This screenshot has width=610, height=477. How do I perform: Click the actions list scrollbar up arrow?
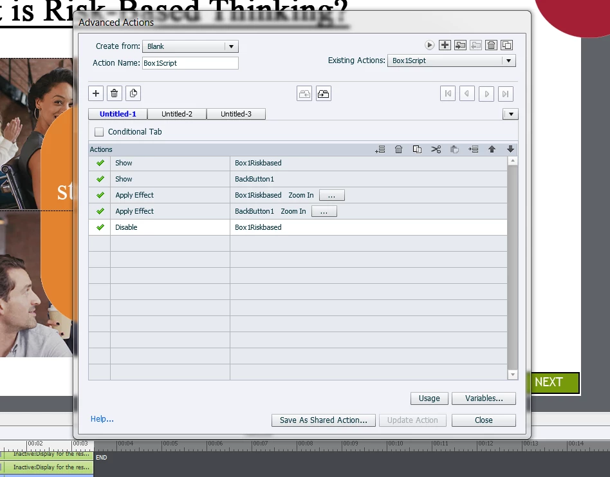tap(512, 161)
